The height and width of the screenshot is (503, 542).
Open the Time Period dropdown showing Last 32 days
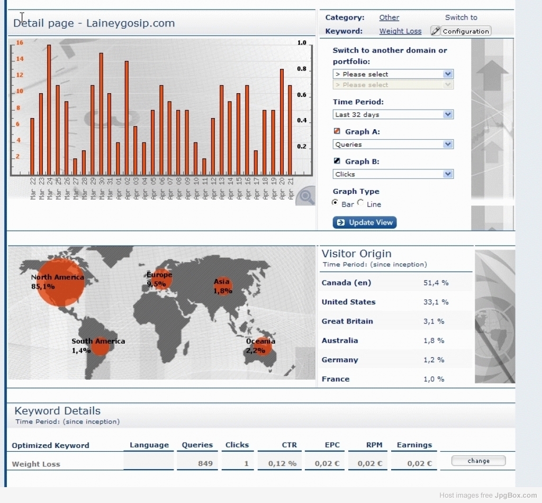pyautogui.click(x=393, y=114)
